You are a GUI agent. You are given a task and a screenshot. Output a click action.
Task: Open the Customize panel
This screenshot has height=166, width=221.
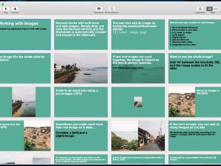tap(200, 9)
